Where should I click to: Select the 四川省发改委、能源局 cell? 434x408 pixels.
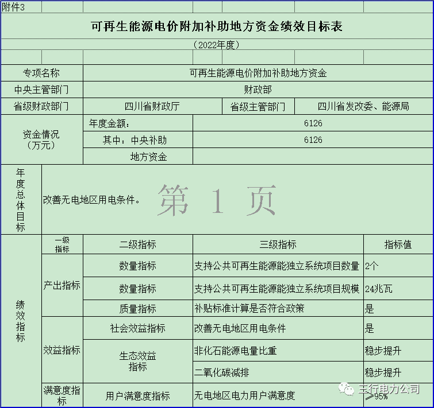coord(363,107)
